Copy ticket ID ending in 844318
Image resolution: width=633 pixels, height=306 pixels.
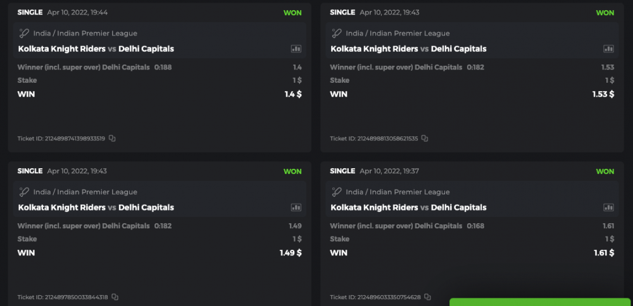[x=115, y=297]
